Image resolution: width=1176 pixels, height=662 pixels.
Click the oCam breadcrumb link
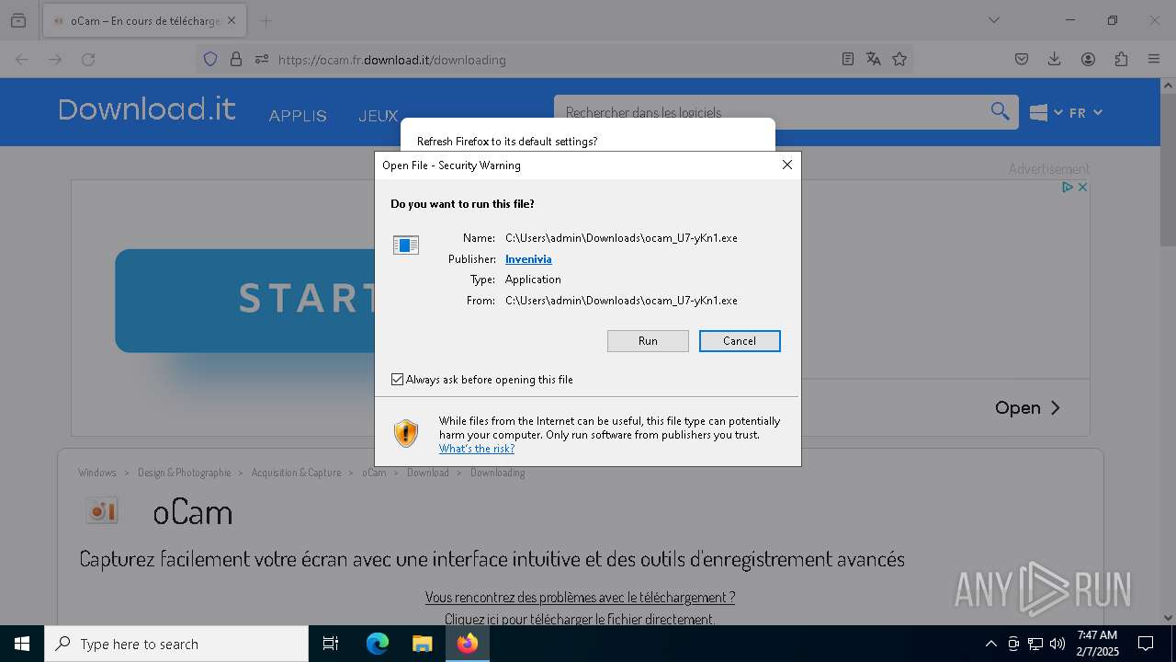(x=374, y=473)
